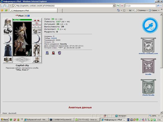Expand the toolbar overflow chevron
The image size is (163, 122).
pyautogui.click(x=162, y=9)
